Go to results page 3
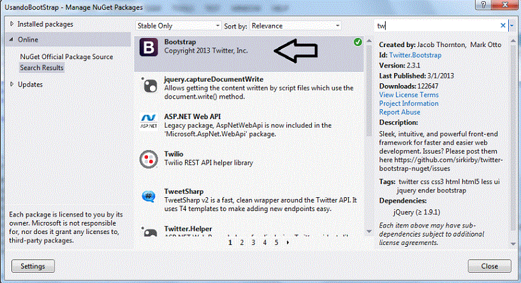 tap(253, 242)
